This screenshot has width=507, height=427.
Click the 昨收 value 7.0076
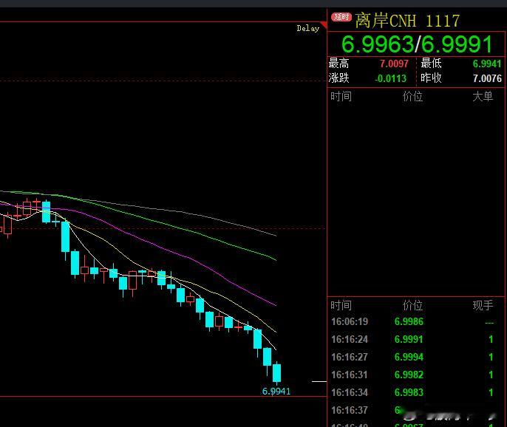click(487, 78)
